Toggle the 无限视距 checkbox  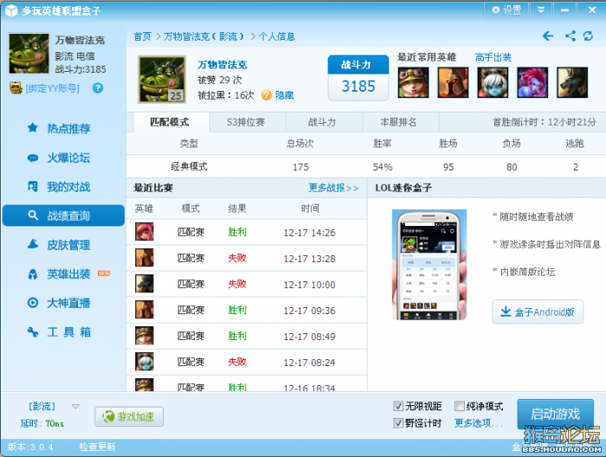coord(398,406)
